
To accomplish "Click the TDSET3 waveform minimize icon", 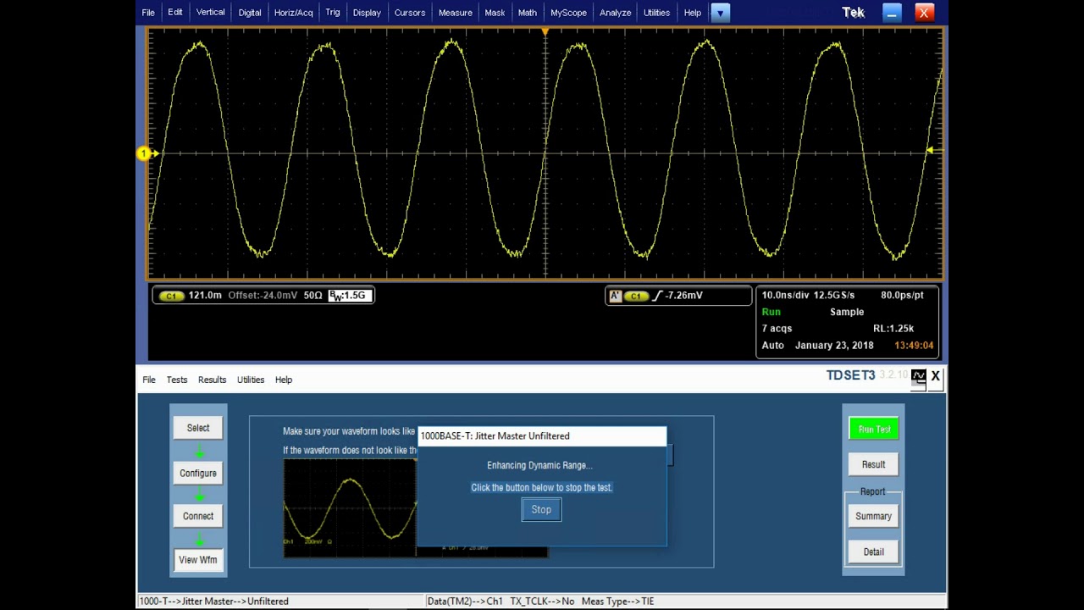I will 919,377.
